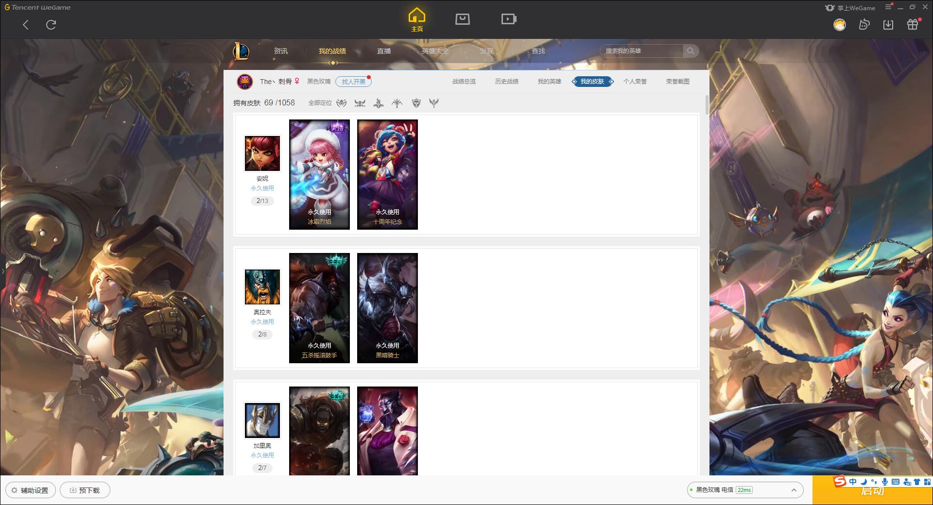Click the Sogou input method S logo
933x505 pixels.
[840, 482]
